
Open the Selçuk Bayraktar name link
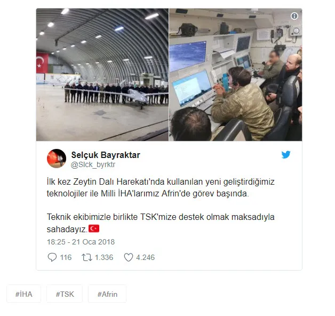click(x=106, y=155)
